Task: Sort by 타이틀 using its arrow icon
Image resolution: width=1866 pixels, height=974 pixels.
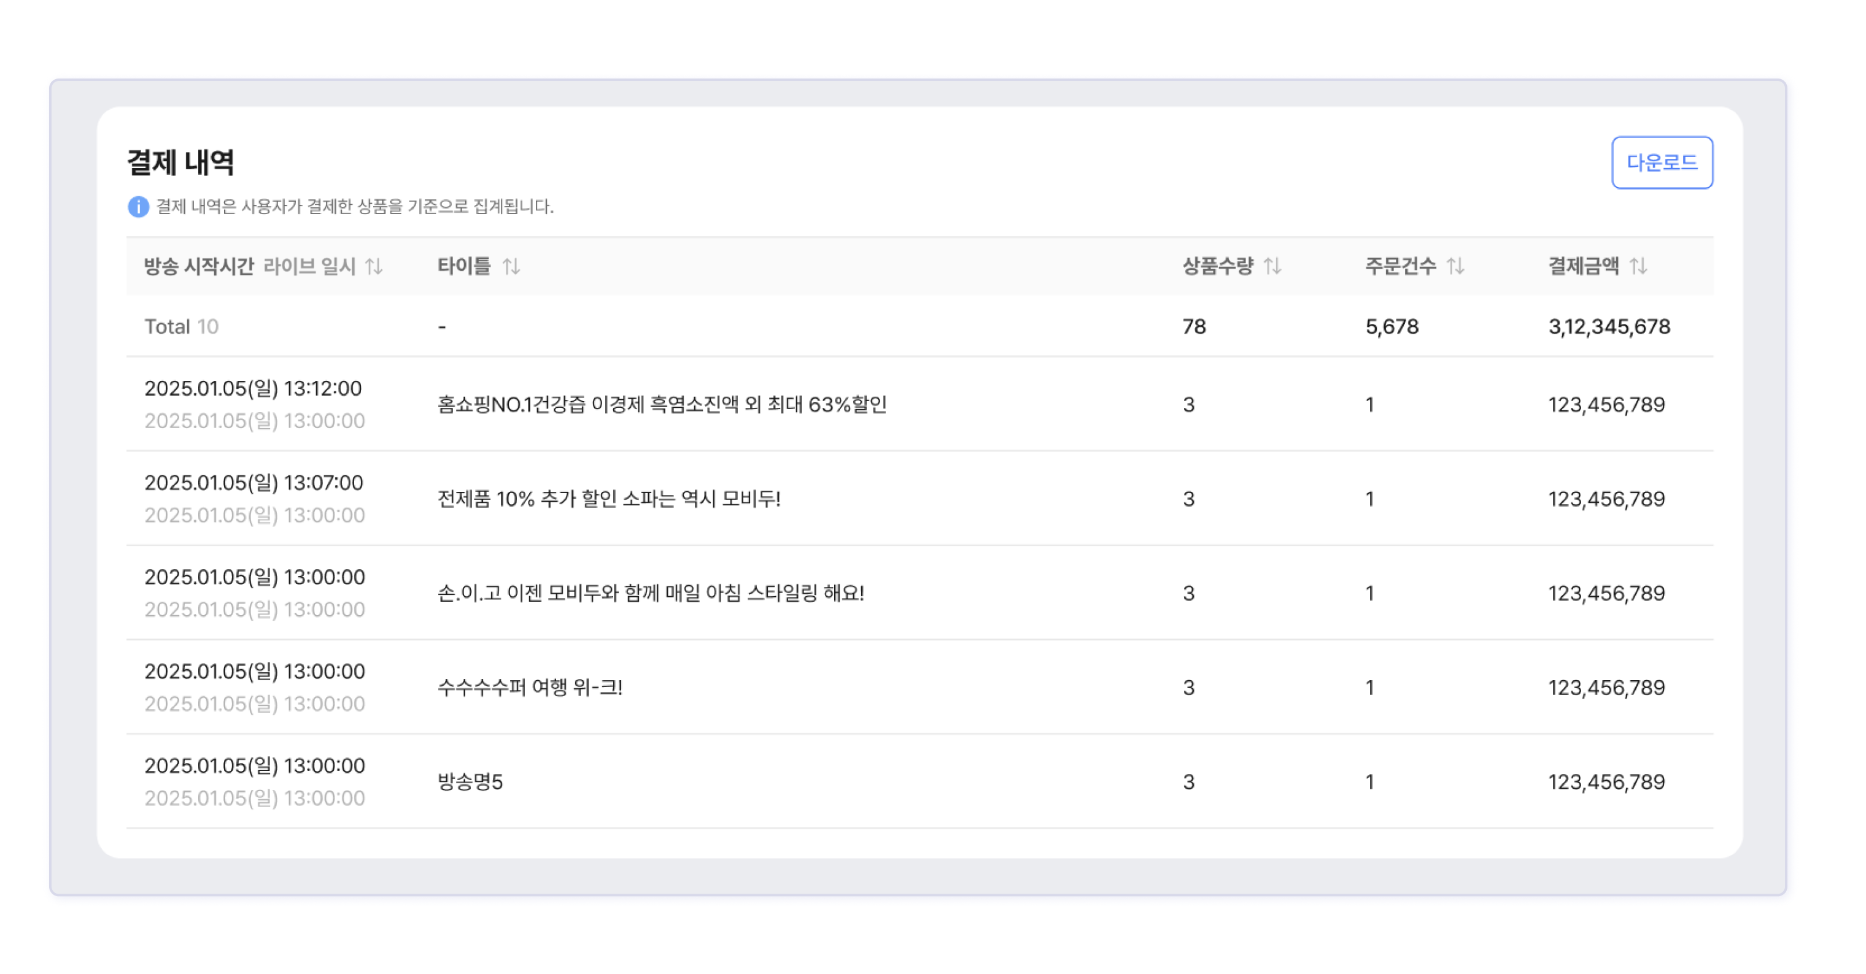Action: [x=511, y=266]
